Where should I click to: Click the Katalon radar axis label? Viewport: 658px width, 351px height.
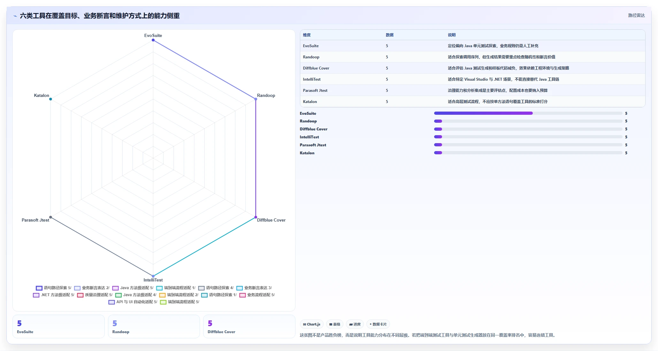pos(42,95)
